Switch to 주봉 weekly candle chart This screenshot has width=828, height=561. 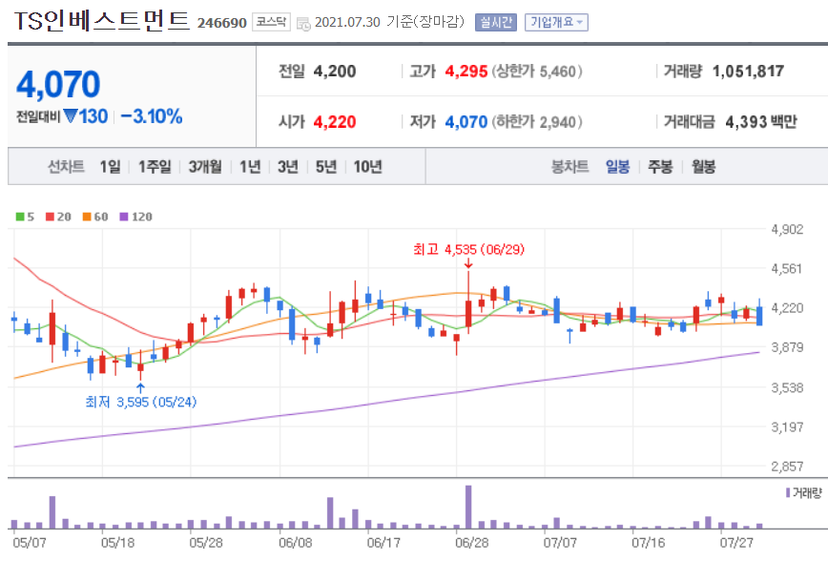click(x=660, y=167)
